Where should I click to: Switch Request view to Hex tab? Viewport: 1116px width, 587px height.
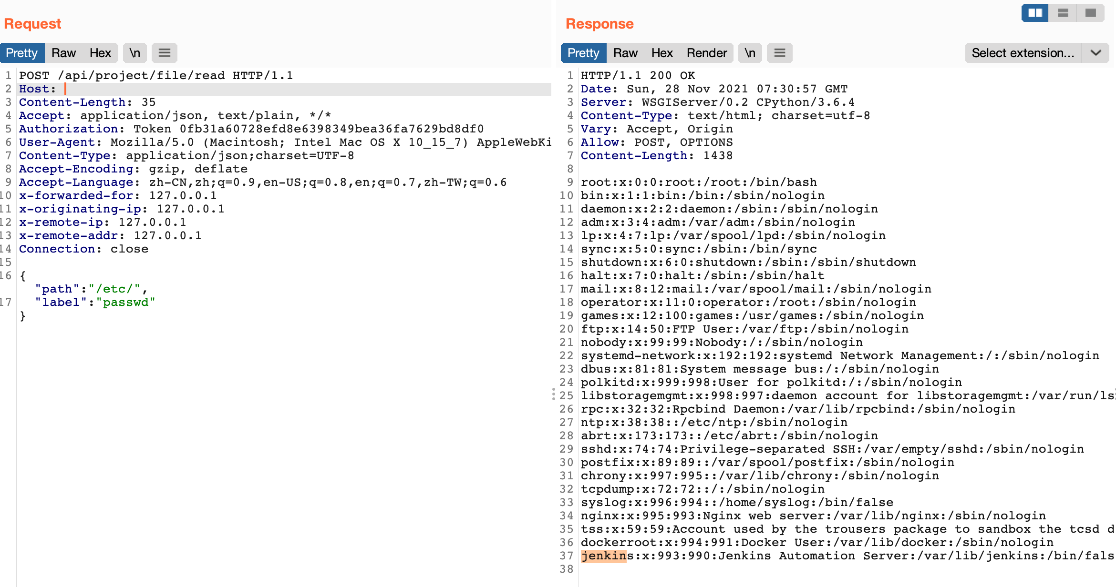pos(100,53)
